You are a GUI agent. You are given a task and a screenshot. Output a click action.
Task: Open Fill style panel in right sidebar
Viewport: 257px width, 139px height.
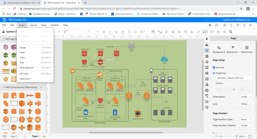[x=207, y=45]
